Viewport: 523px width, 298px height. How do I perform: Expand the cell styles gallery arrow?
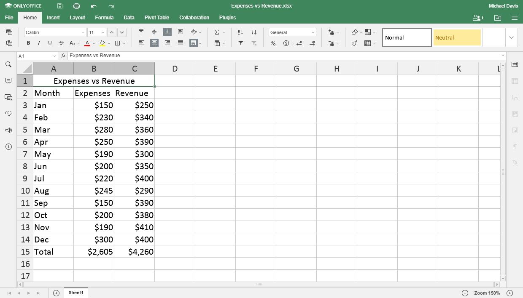[x=512, y=37]
